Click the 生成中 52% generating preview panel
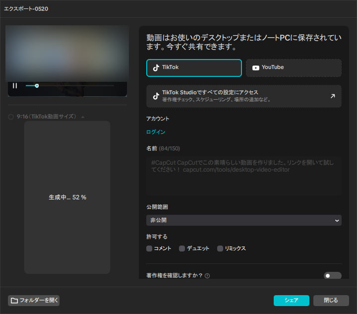 coord(67,197)
